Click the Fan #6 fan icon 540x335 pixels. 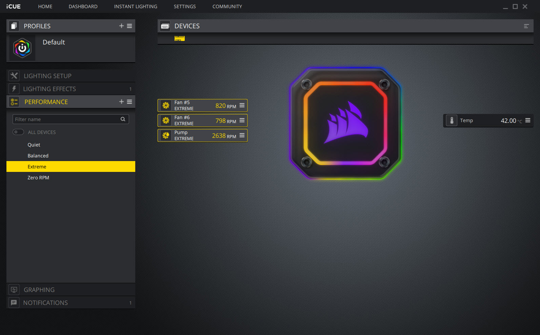(166, 120)
